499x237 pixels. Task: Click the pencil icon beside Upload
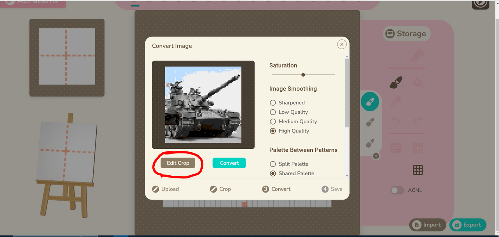(156, 189)
